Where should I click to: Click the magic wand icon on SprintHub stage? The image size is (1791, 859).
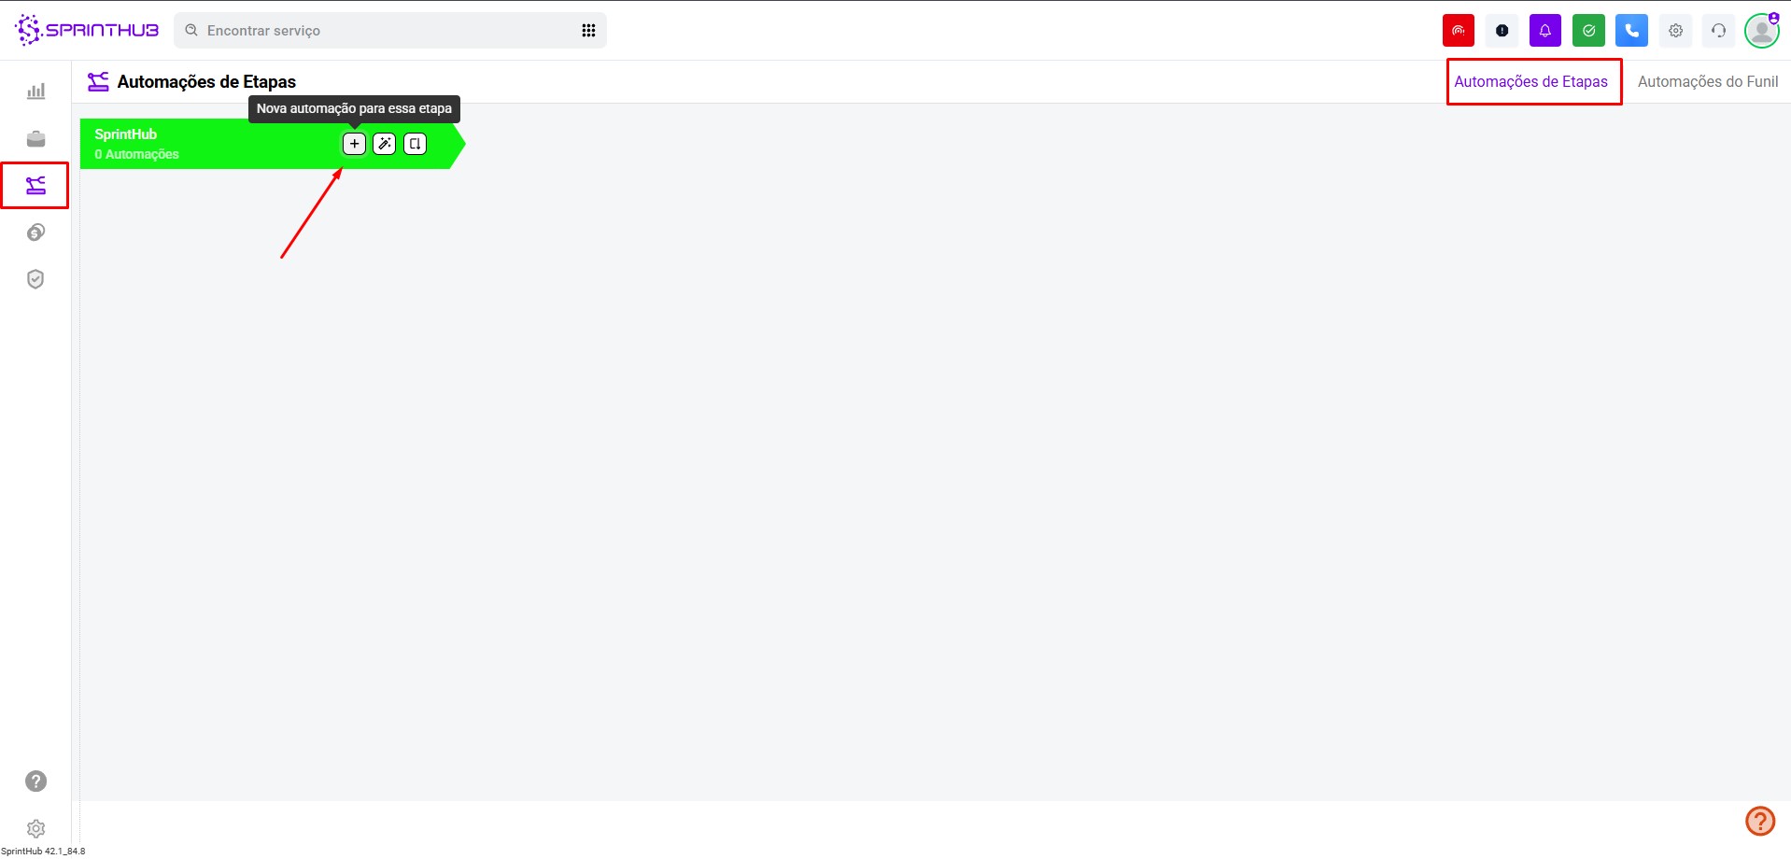(385, 144)
